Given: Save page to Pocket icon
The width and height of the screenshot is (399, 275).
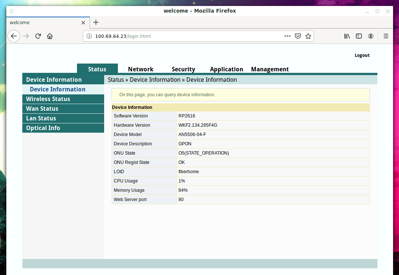Looking at the screenshot, I should point(297,36).
